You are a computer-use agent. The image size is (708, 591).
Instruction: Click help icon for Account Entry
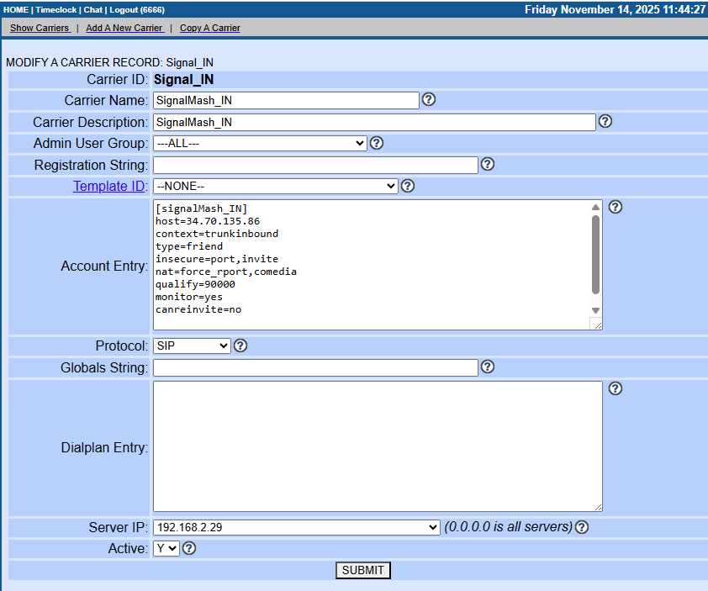coord(616,207)
